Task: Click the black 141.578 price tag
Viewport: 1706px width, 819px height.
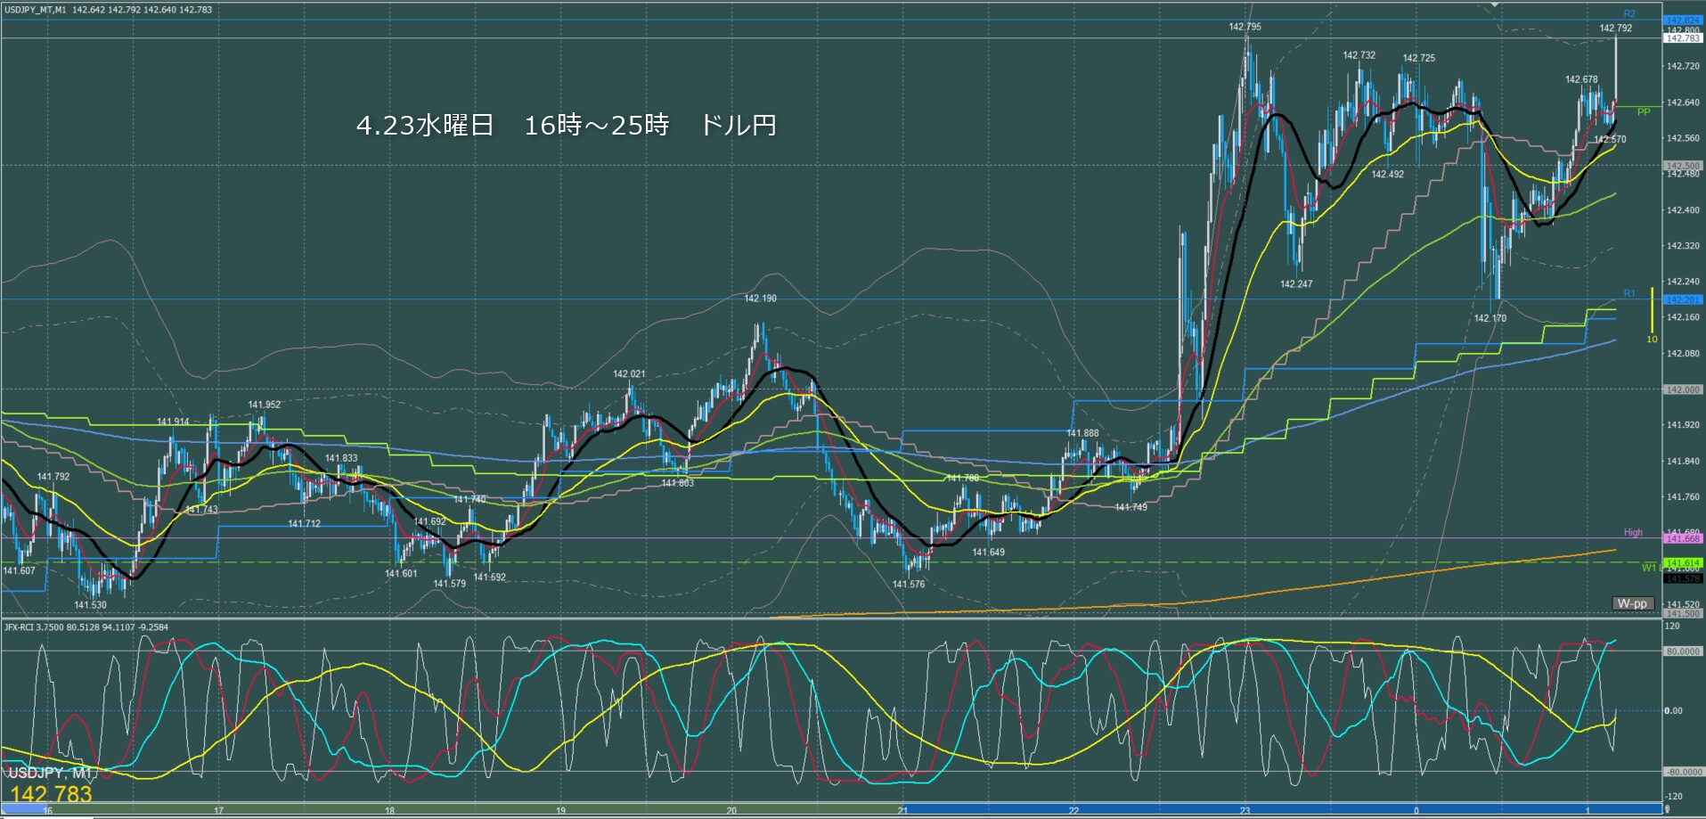Action: (1683, 578)
